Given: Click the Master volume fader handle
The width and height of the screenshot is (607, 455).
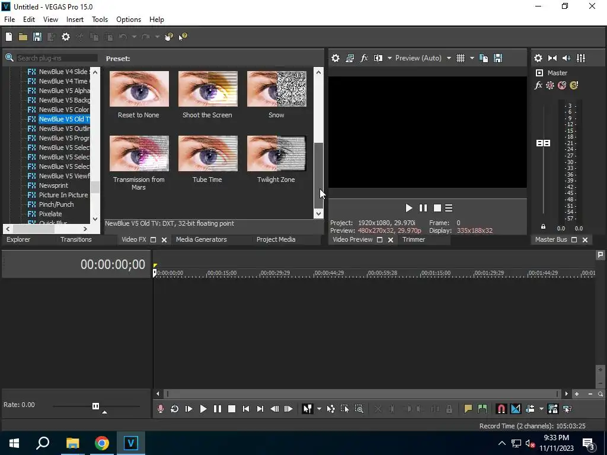Looking at the screenshot, I should pyautogui.click(x=543, y=143).
